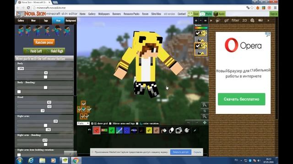This screenshot has width=293, height=164.
Task: Click the first Right arm slider handle
Action: tap(55, 121)
